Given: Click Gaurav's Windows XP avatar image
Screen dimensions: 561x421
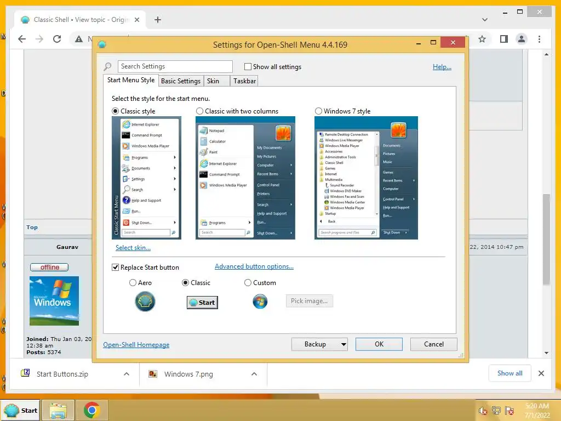Looking at the screenshot, I should (54, 301).
